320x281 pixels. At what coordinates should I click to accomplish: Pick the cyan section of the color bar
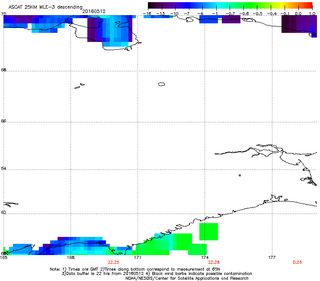[x=218, y=6]
